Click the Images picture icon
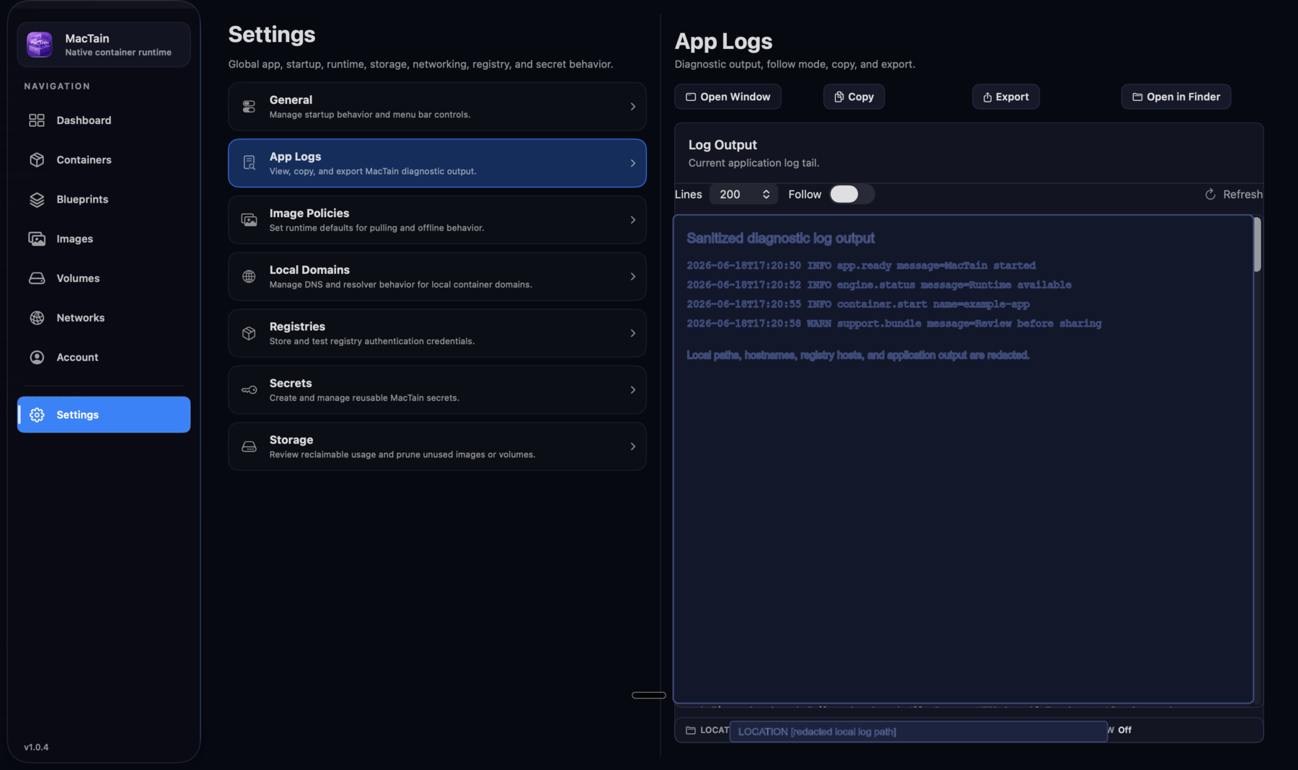Screen dimensions: 1298x770 (x=37, y=239)
